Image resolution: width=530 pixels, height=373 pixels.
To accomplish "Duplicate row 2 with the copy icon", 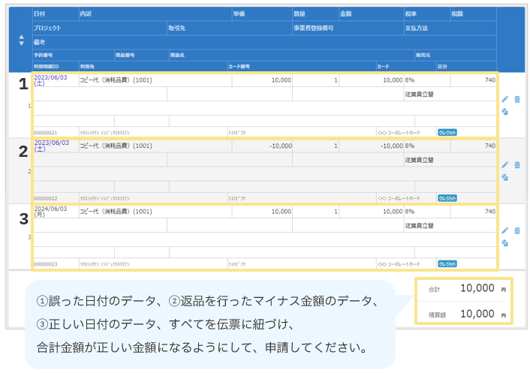I will tap(504, 177).
